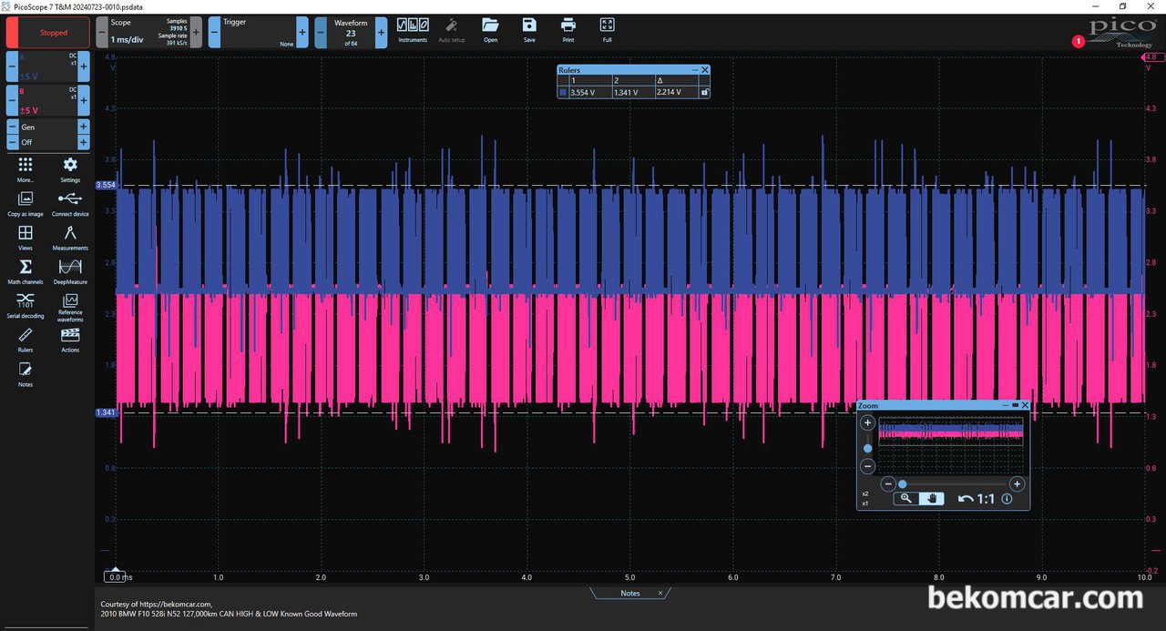
Task: Reset zoom to 1:1
Action: tap(986, 499)
